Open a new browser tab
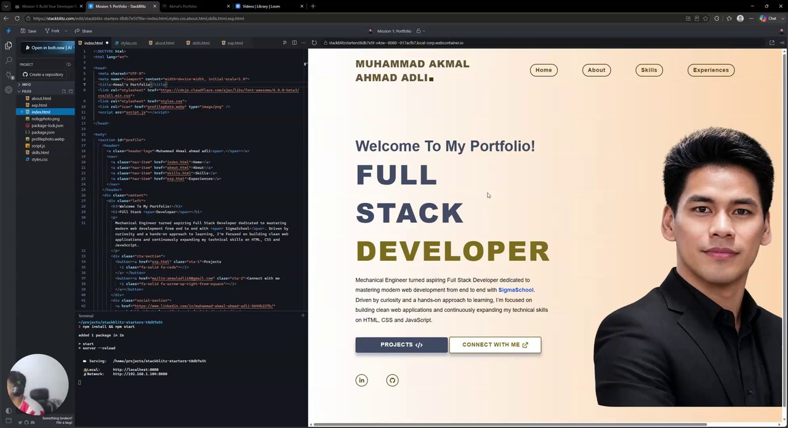The width and height of the screenshot is (788, 428). (313, 6)
